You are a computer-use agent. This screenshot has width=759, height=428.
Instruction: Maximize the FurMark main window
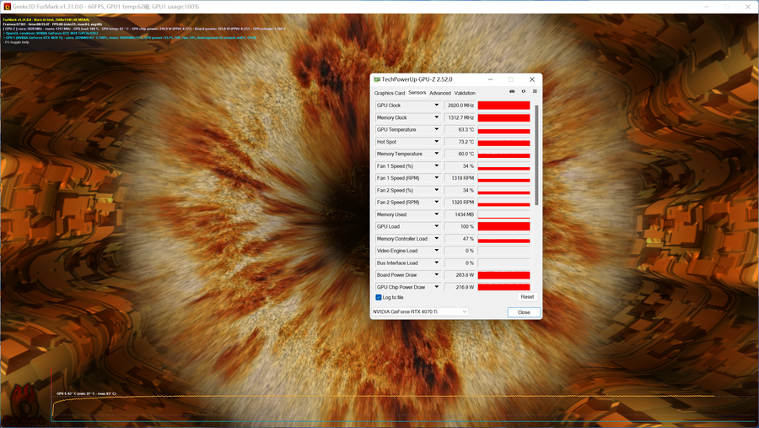726,6
